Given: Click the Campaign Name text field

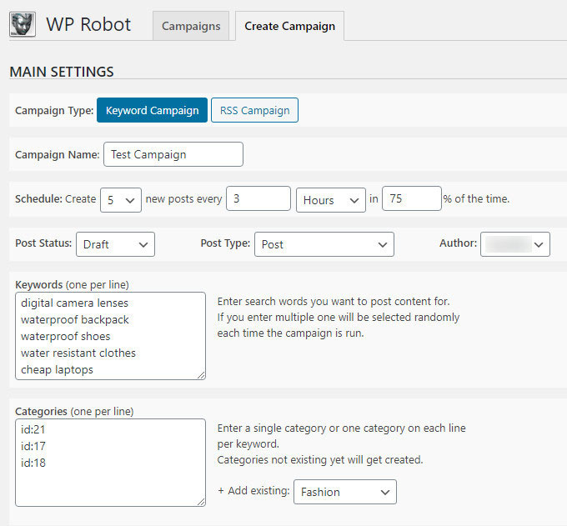Looking at the screenshot, I should coord(173,154).
